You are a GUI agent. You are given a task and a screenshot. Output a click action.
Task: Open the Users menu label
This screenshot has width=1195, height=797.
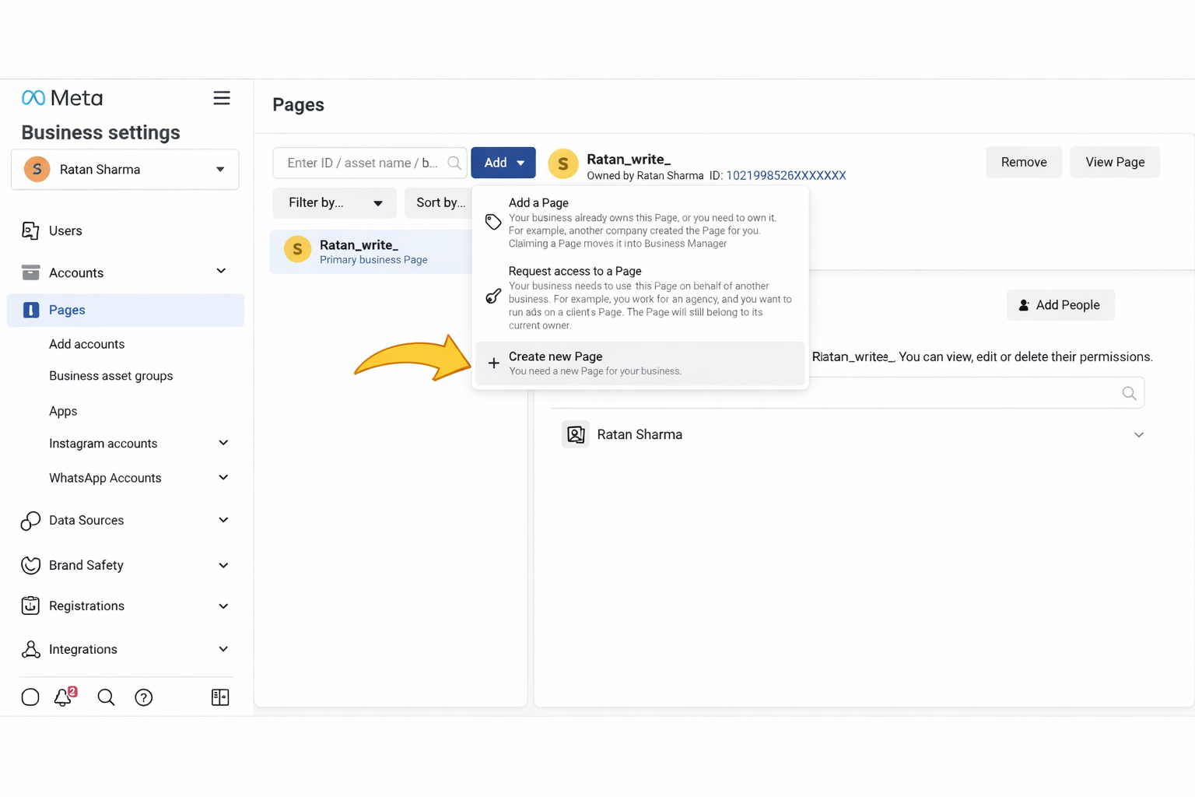pos(65,231)
